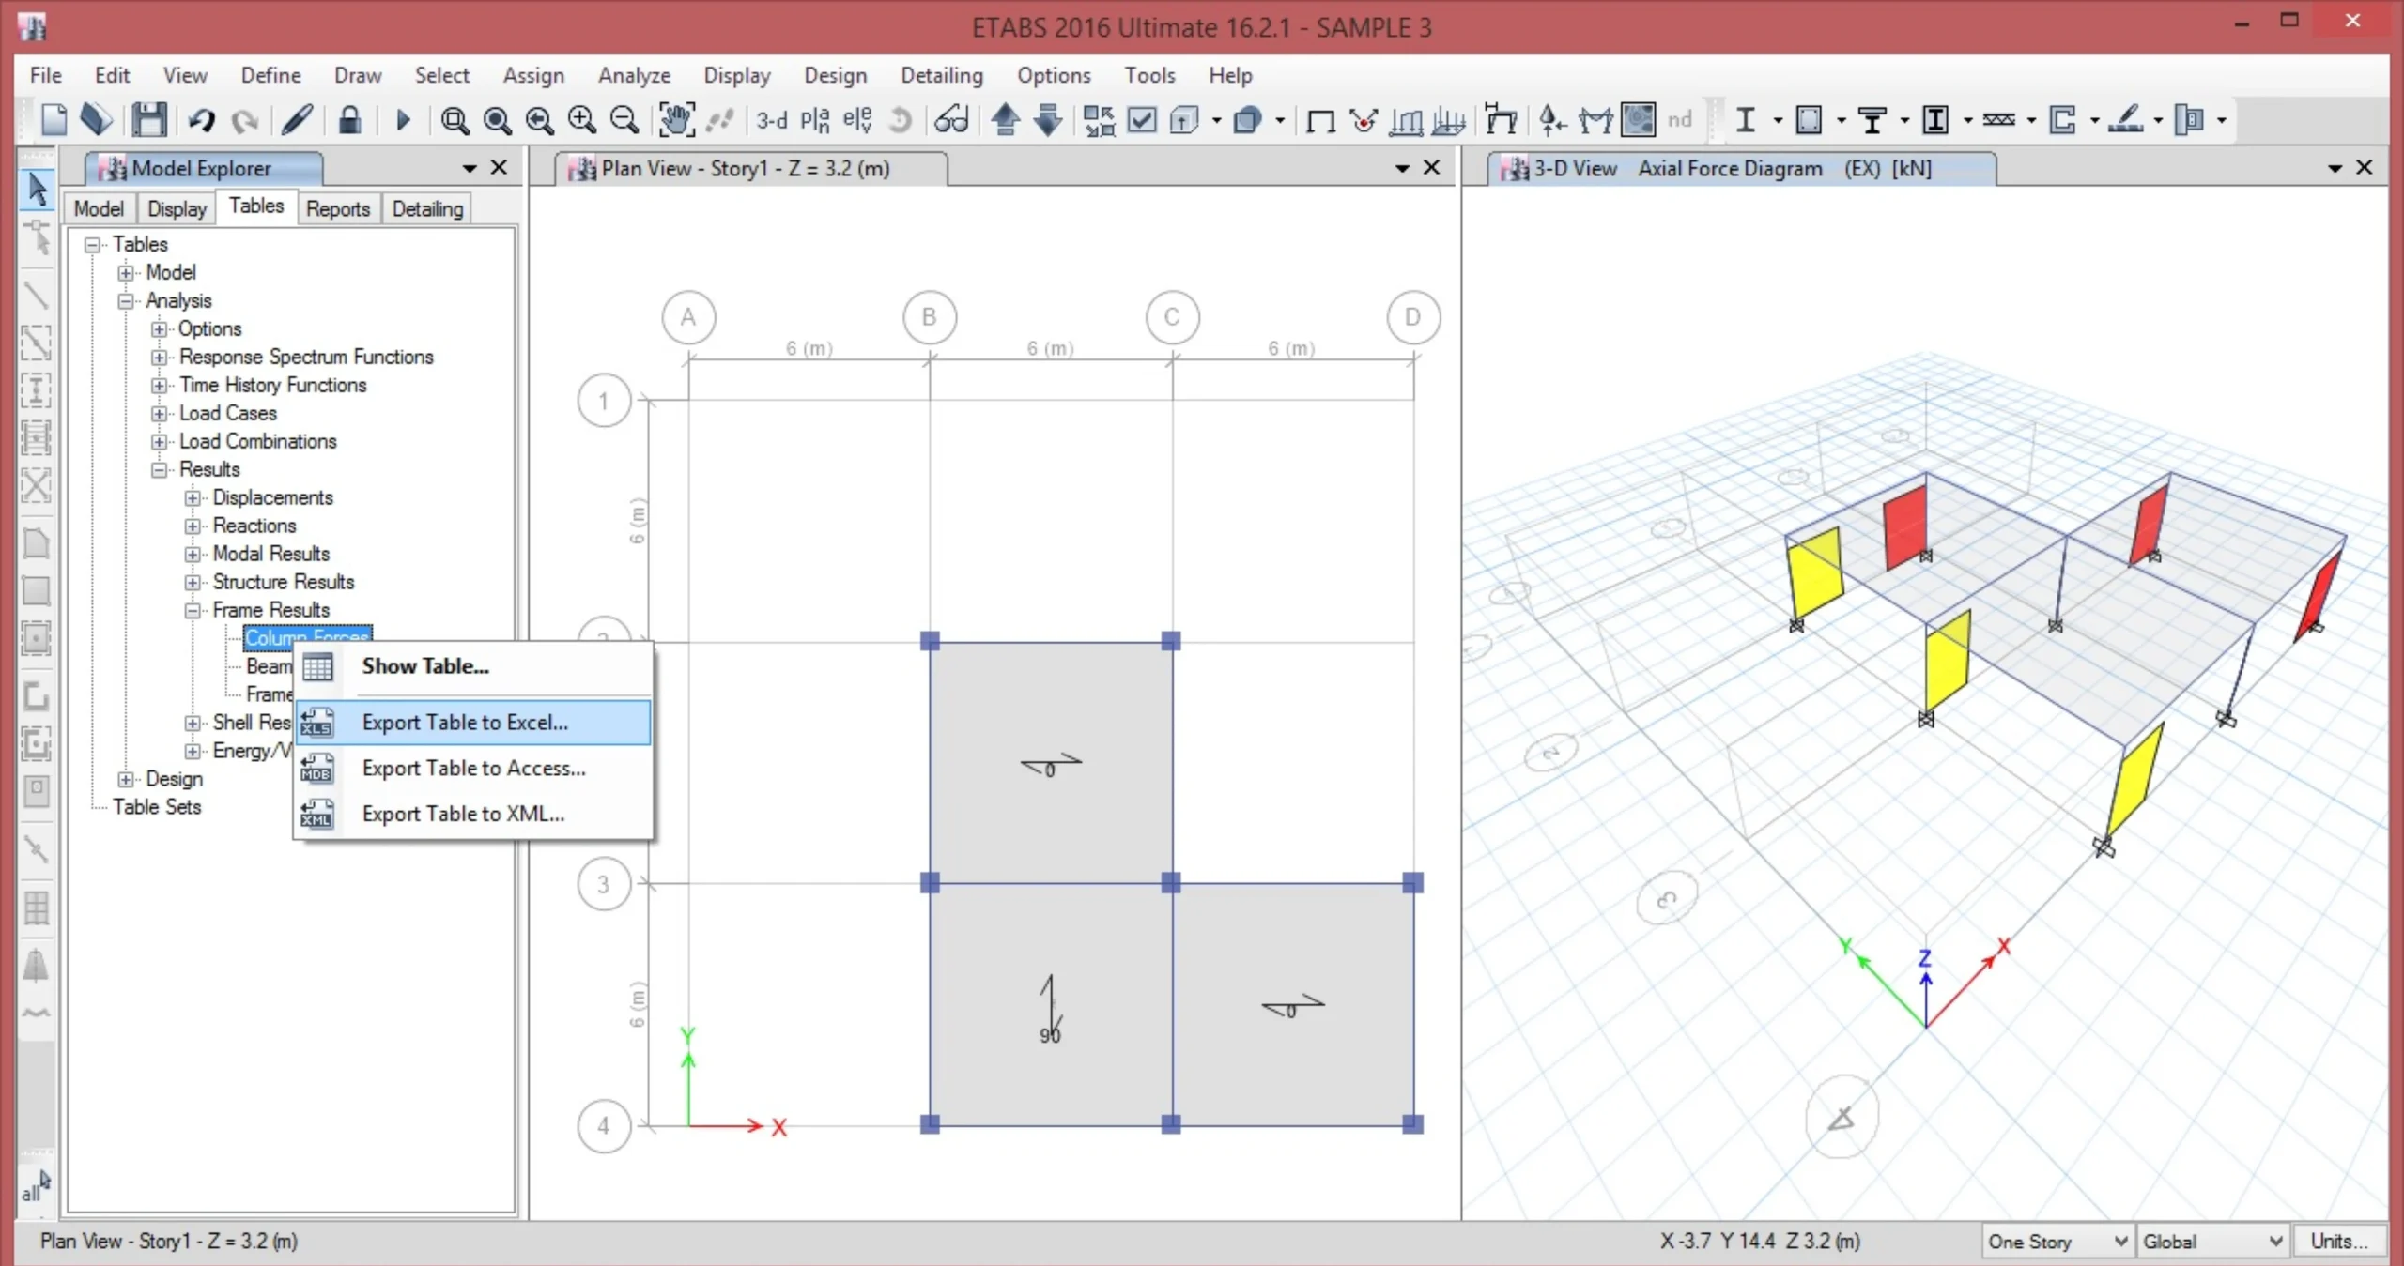Switch to 3-d view toolbar button
Screen dimensions: 2404x1266
[772, 120]
